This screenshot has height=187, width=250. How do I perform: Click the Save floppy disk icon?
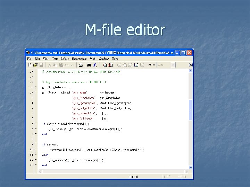pos(41,65)
